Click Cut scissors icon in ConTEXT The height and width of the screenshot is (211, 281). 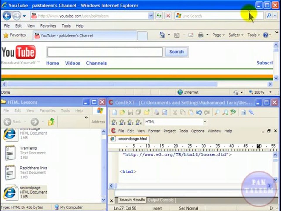click(x=175, y=112)
